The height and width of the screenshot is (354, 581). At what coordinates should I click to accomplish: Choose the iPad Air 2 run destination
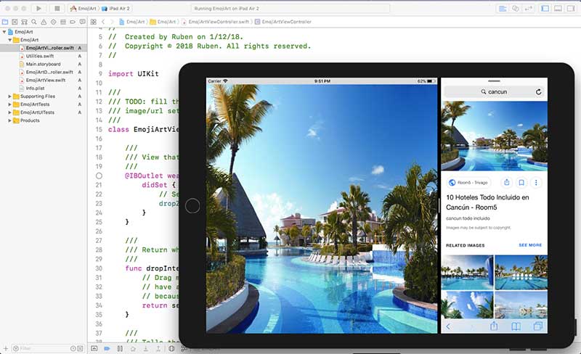click(x=117, y=8)
